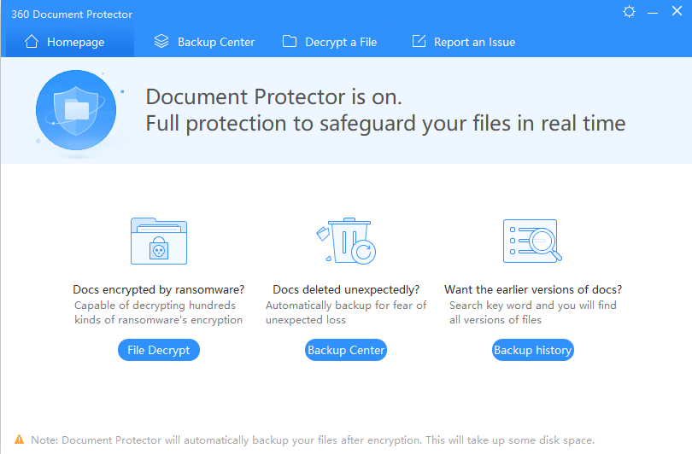Close the 360 Document Protector window
This screenshot has height=454, width=692.
[x=676, y=12]
